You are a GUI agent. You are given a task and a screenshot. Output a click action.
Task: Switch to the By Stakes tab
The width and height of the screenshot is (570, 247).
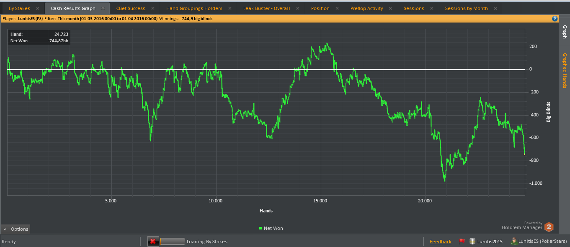tap(19, 8)
